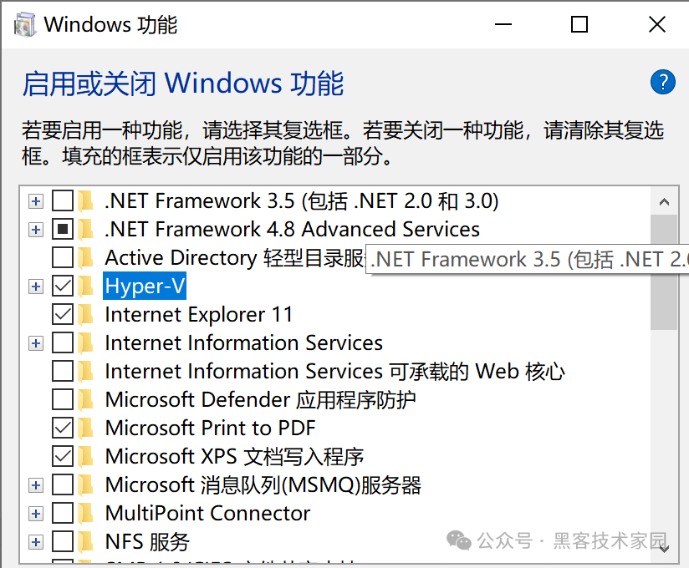The width and height of the screenshot is (689, 568).
Task: Check the Active Directory 轻型目录服务 checkbox
Action: (x=63, y=257)
